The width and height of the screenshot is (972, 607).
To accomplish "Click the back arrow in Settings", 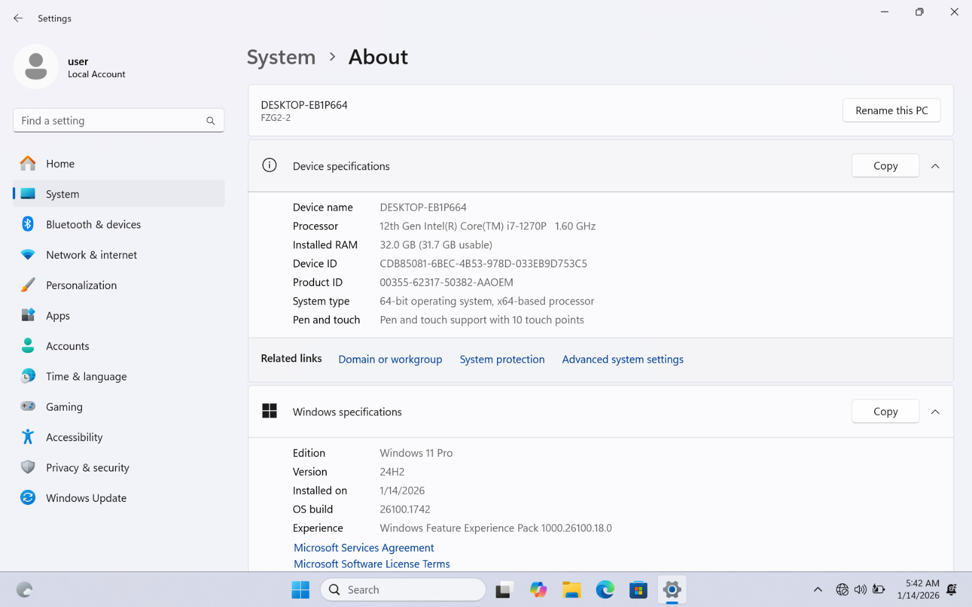I will click(x=18, y=18).
